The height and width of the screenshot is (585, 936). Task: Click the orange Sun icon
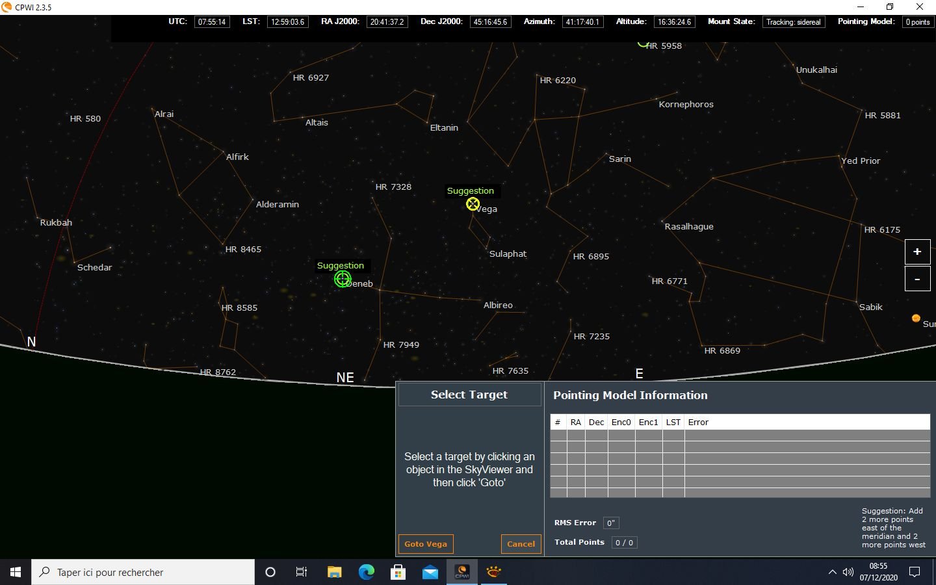916,318
